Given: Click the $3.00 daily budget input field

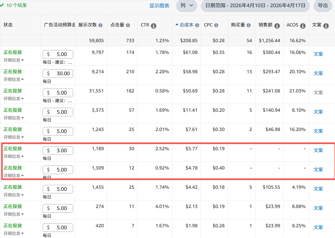Looking at the screenshot, I should tap(58, 150).
